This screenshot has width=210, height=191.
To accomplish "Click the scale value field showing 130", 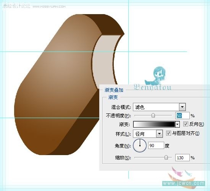I will pos(182,158).
